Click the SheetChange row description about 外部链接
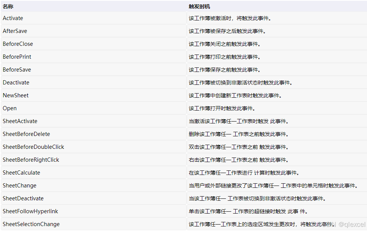Screen dimensions: 367x231 click(x=273, y=186)
